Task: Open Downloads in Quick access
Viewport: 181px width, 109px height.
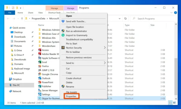Action: pyautogui.click(x=20, y=37)
